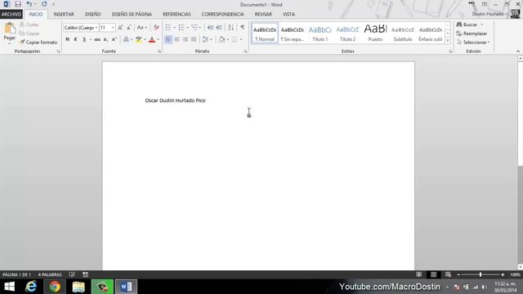Viewport: 523px width, 294px height.
Task: Click the Save icon in the quick access toolbar
Action: pos(18,4)
